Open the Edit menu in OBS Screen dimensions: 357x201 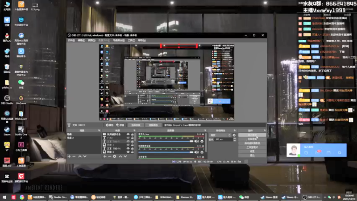[81, 40]
